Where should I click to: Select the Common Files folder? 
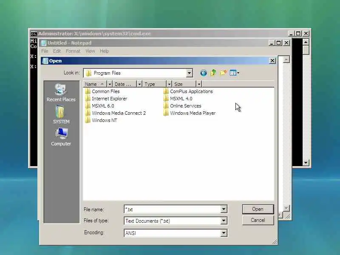[102, 91]
